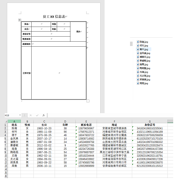
Task: Click the table resize handle at bottom-right
Action: [88, 101]
